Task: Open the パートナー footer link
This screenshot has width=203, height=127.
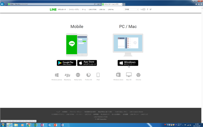Action: pyautogui.click(x=79, y=114)
